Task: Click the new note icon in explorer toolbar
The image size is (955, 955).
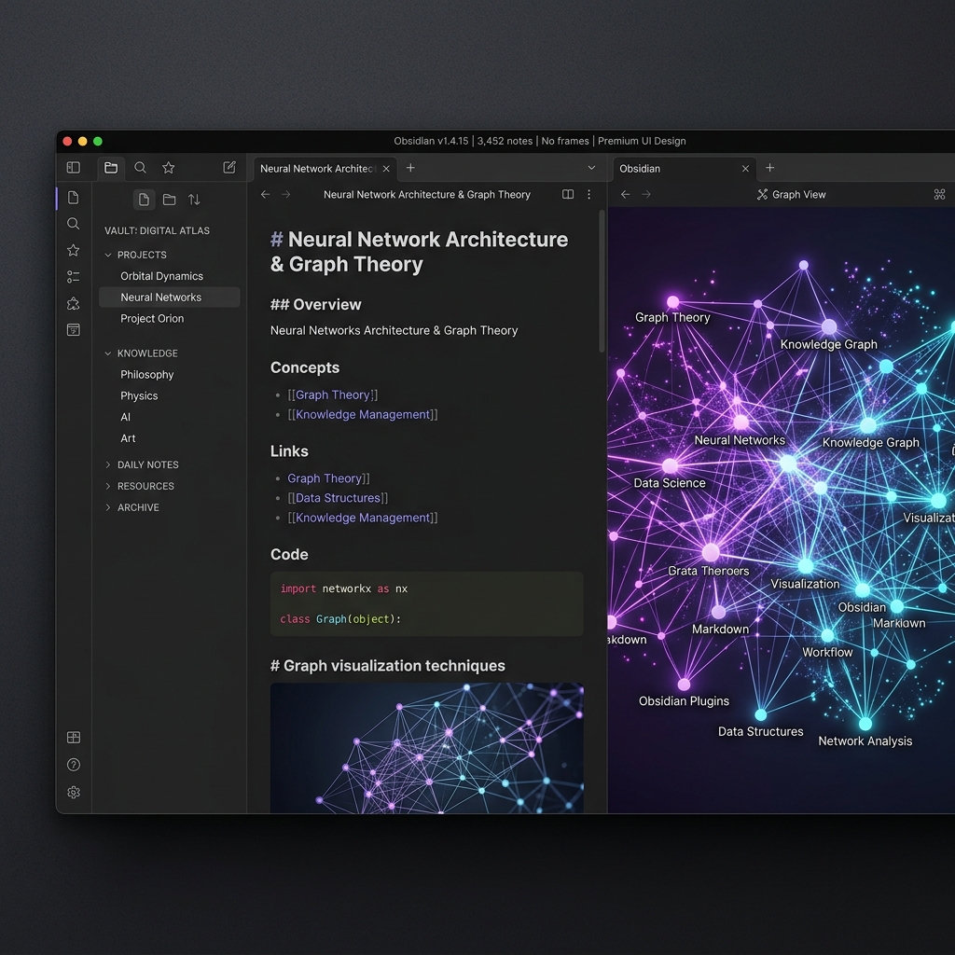Action: [144, 200]
